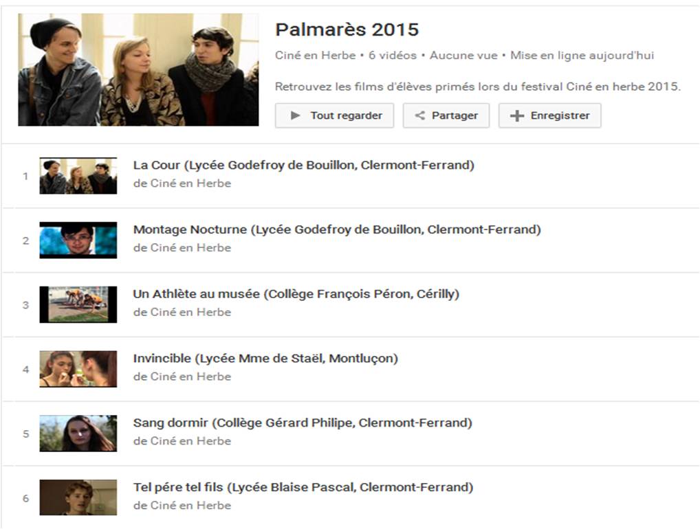Click channel name under La Cour
The image size is (700, 529).
190,183
